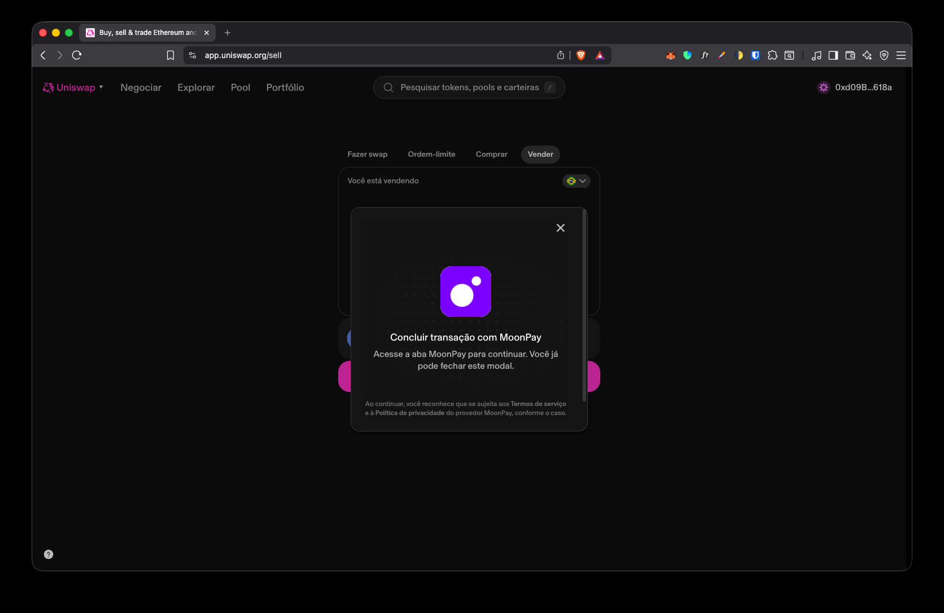944x613 pixels.
Task: Open the tab search extension icon
Action: coord(789,55)
